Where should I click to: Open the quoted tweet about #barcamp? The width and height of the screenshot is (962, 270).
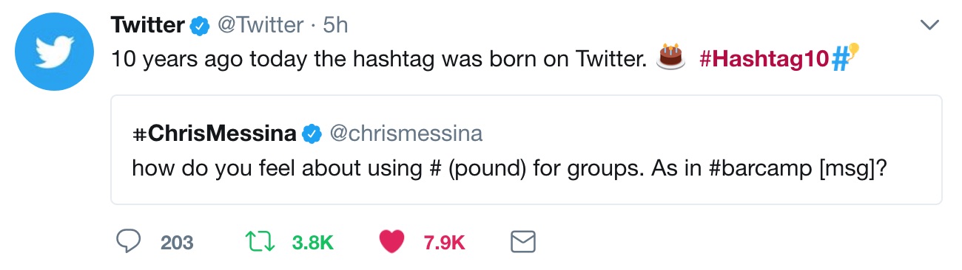coord(526,150)
